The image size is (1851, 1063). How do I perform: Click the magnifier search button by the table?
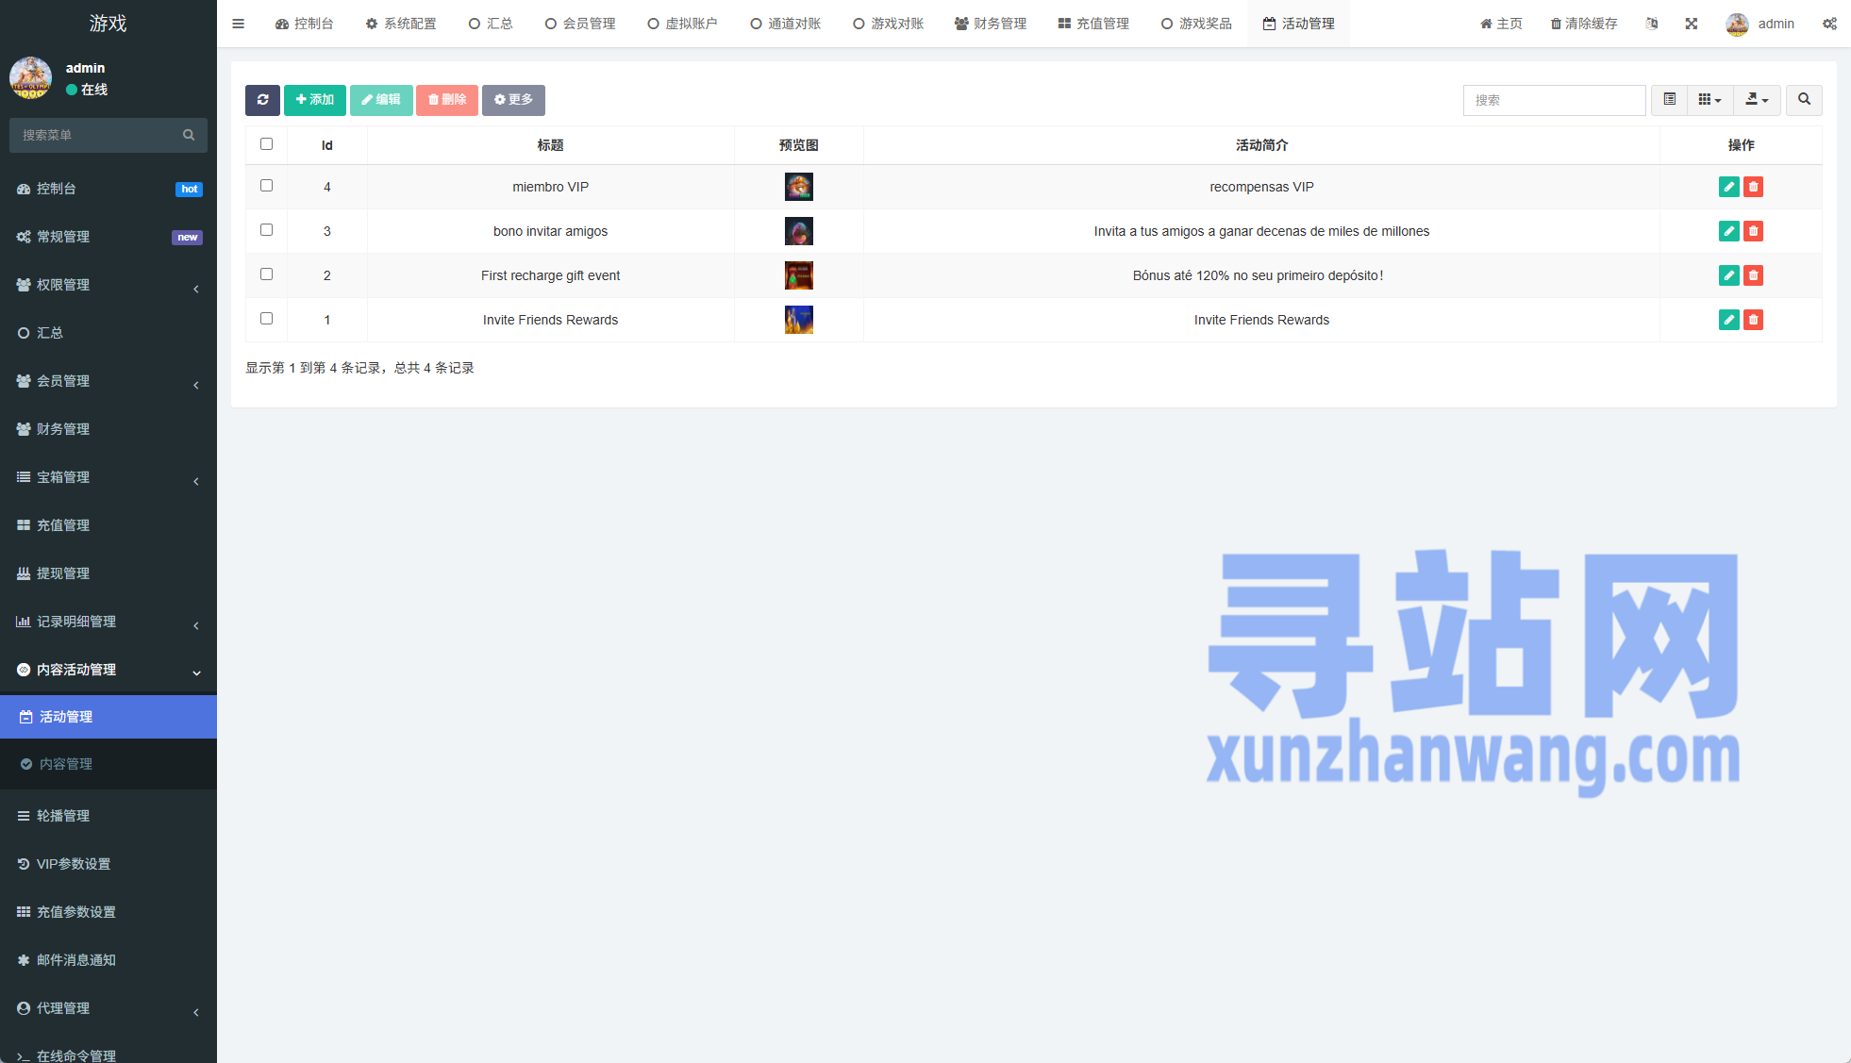1804,100
